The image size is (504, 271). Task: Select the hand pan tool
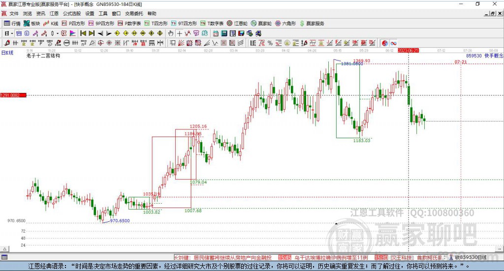point(171,33)
